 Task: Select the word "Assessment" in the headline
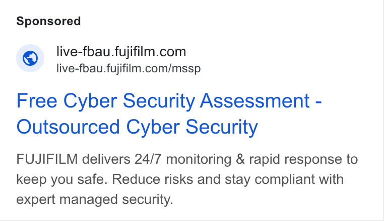click(x=255, y=100)
